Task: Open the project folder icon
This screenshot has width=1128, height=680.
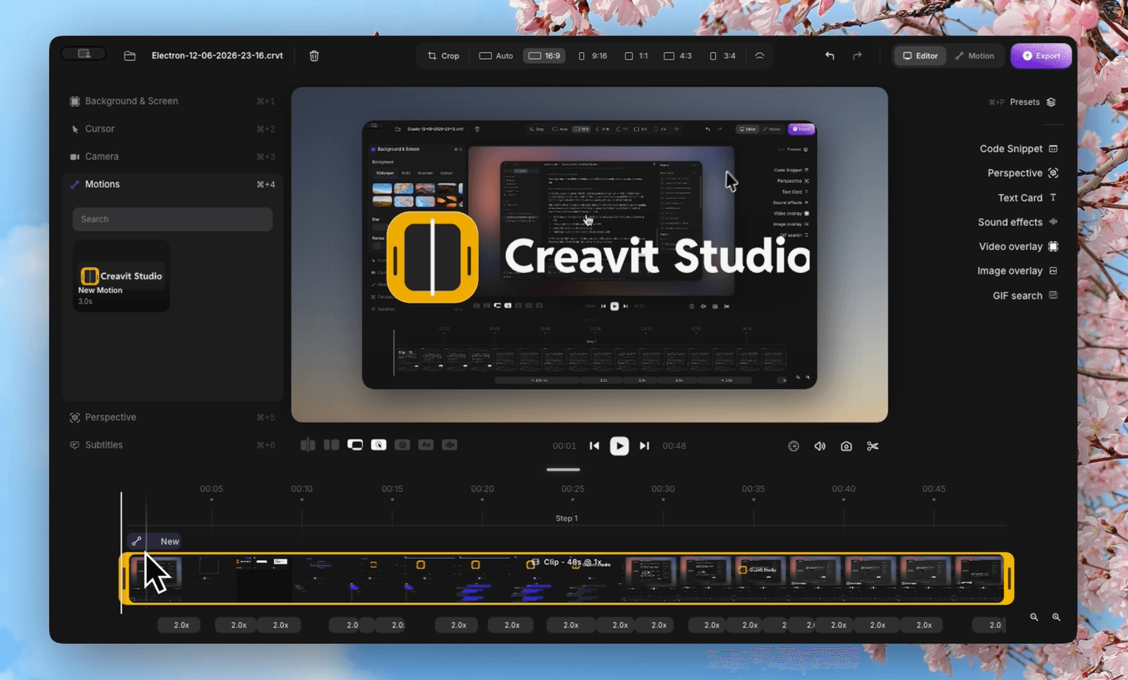Action: coord(130,56)
